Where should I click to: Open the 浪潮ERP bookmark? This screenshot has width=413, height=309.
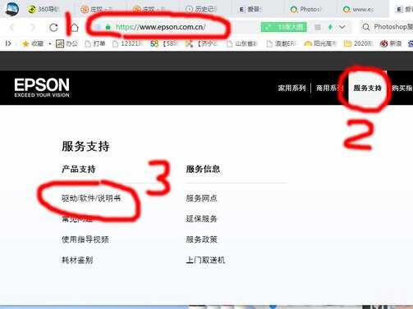click(x=281, y=43)
